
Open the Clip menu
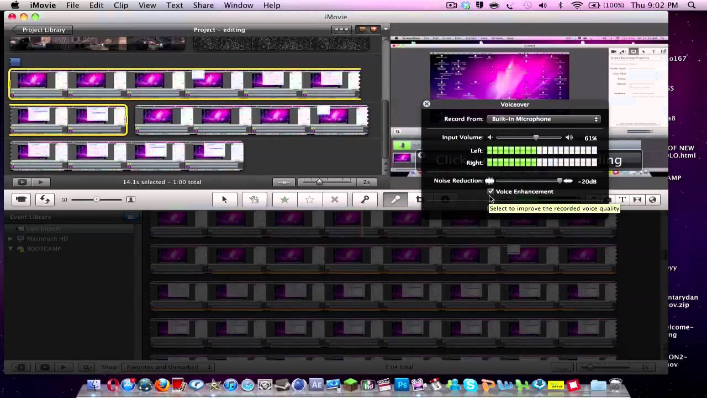tap(121, 5)
